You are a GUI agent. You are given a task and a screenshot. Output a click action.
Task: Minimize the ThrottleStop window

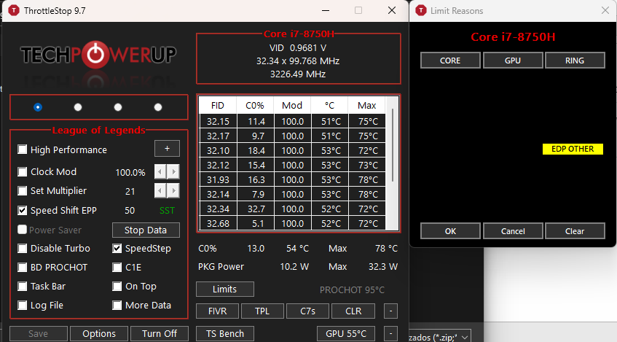[326, 11]
